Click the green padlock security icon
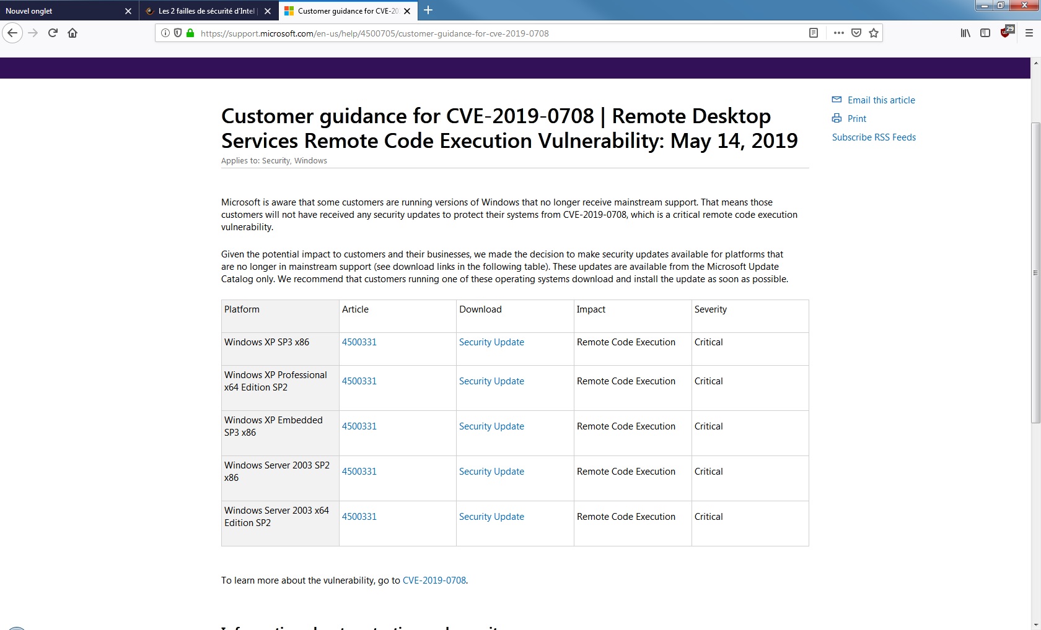 coord(190,33)
